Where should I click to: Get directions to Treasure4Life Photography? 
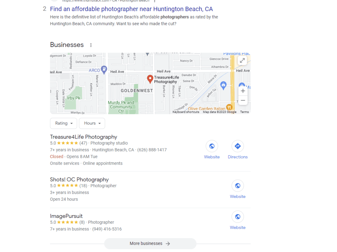pos(238,146)
